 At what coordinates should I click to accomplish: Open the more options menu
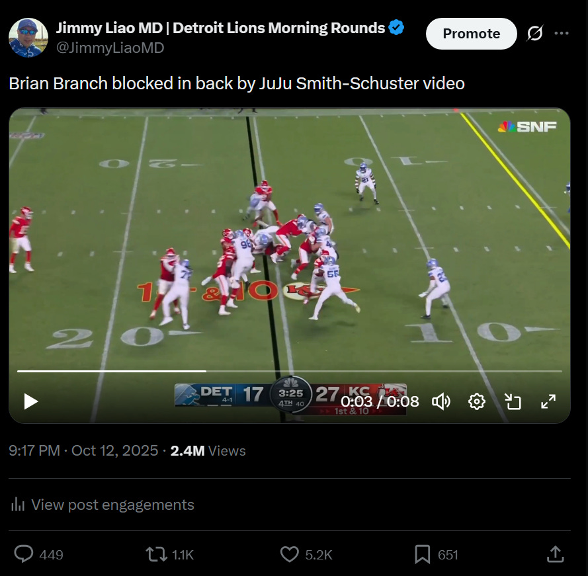(x=563, y=33)
